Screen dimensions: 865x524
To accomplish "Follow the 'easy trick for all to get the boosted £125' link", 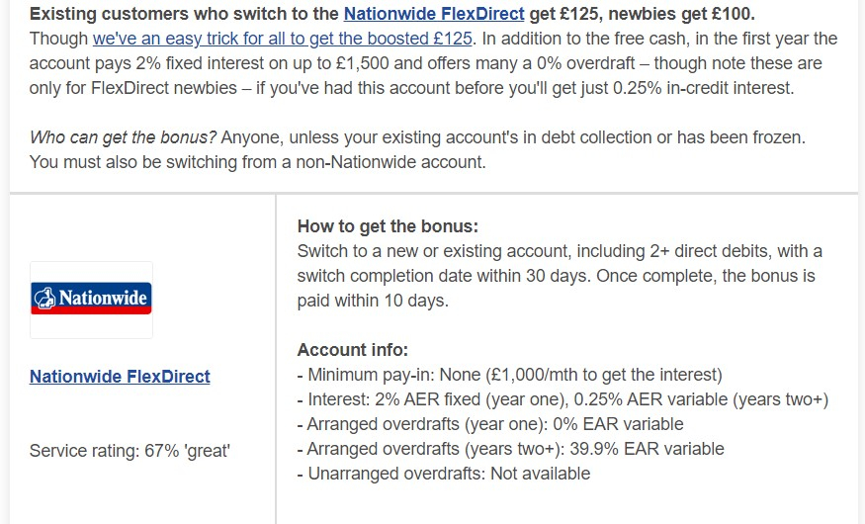I will (283, 38).
